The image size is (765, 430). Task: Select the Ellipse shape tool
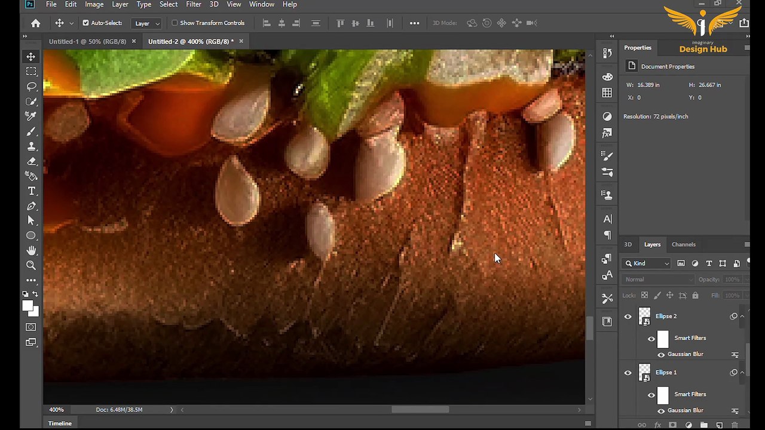pyautogui.click(x=31, y=236)
